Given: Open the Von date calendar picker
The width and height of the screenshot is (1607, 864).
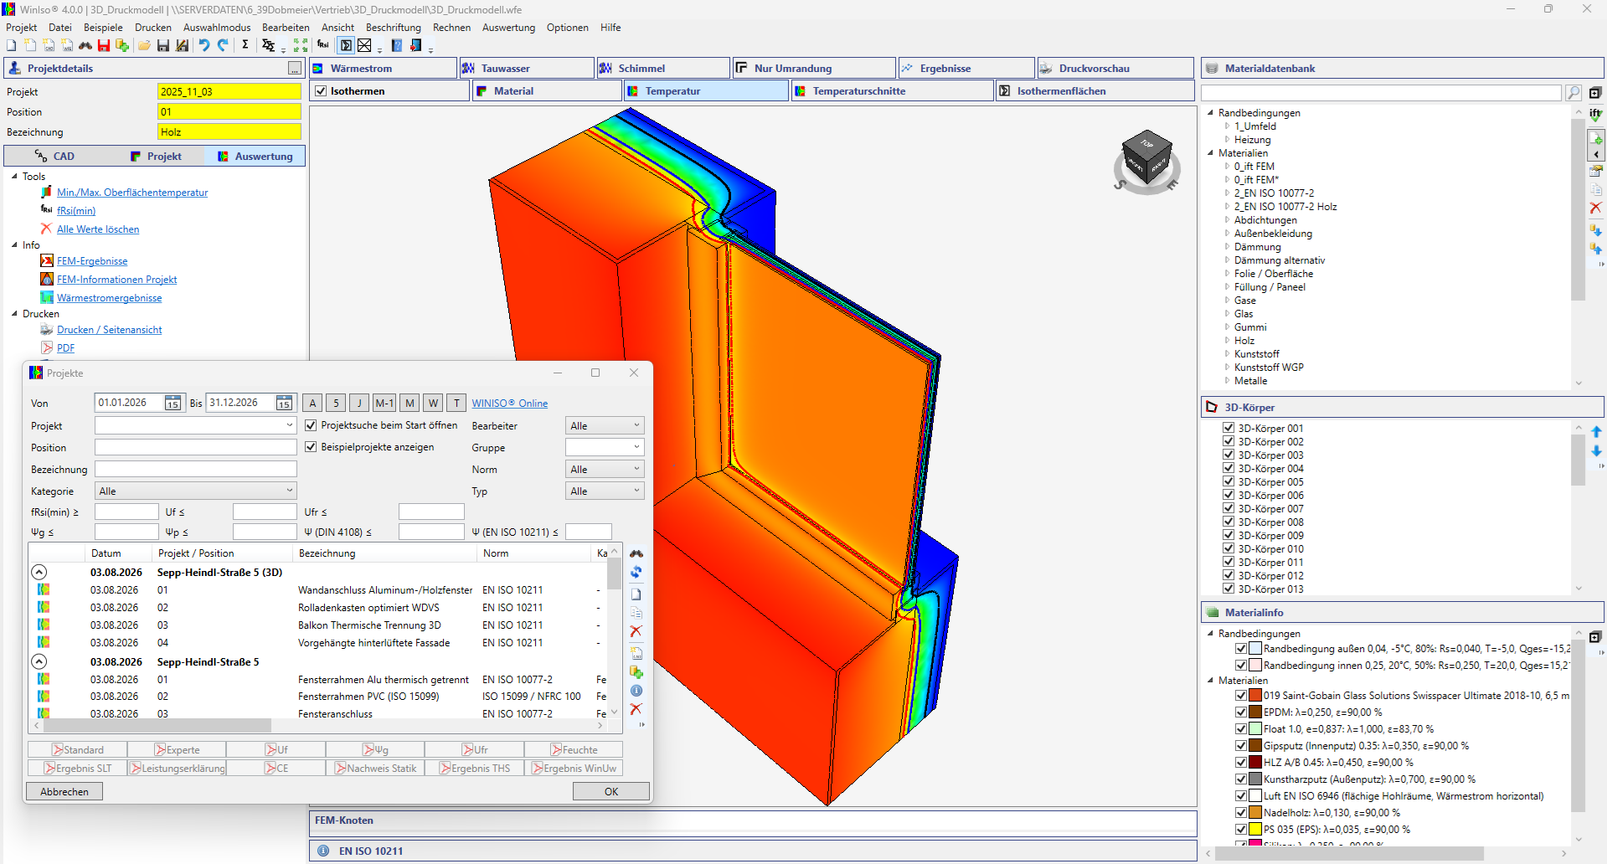Looking at the screenshot, I should tap(173, 403).
